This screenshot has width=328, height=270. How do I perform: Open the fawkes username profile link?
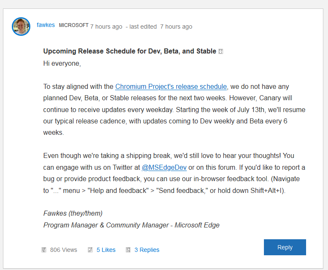[46, 25]
